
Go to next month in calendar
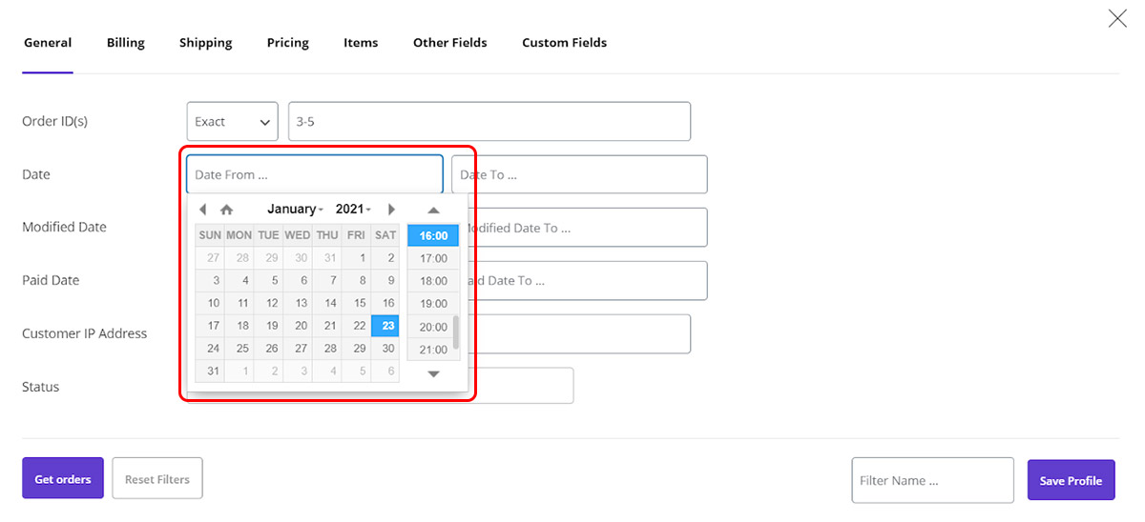click(391, 210)
